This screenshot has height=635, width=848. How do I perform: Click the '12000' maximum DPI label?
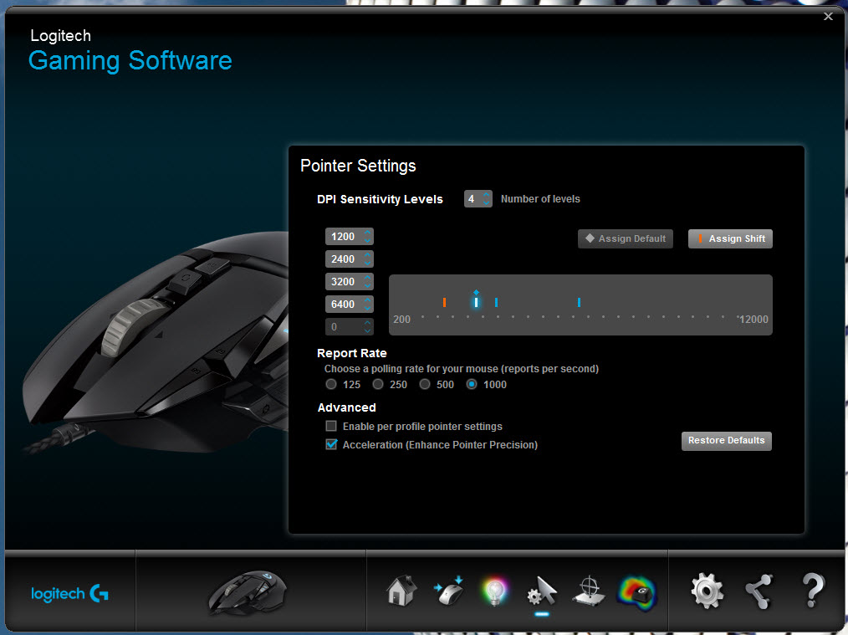click(753, 319)
